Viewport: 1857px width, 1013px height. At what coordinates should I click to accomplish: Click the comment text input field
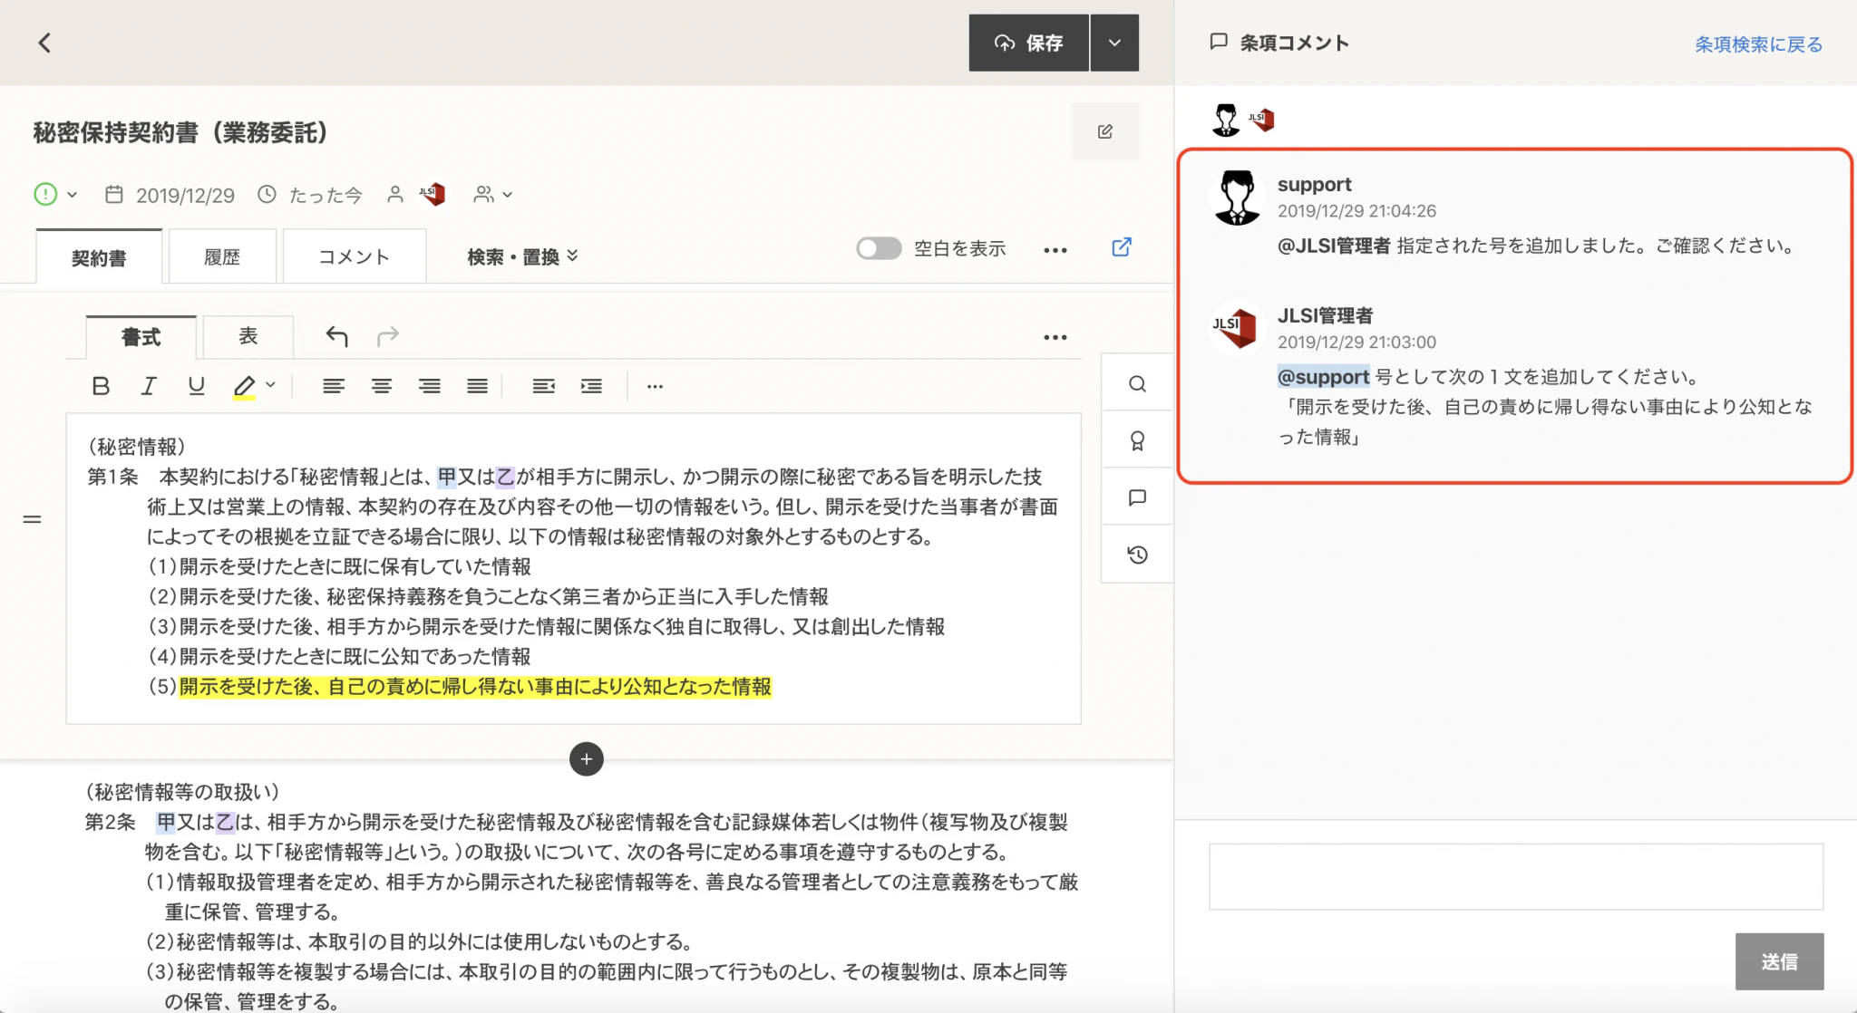(x=1515, y=876)
